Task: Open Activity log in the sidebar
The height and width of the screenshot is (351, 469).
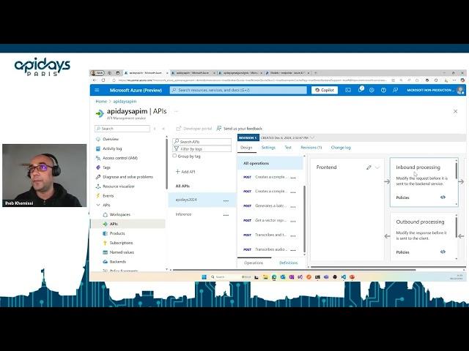Action: pos(112,148)
